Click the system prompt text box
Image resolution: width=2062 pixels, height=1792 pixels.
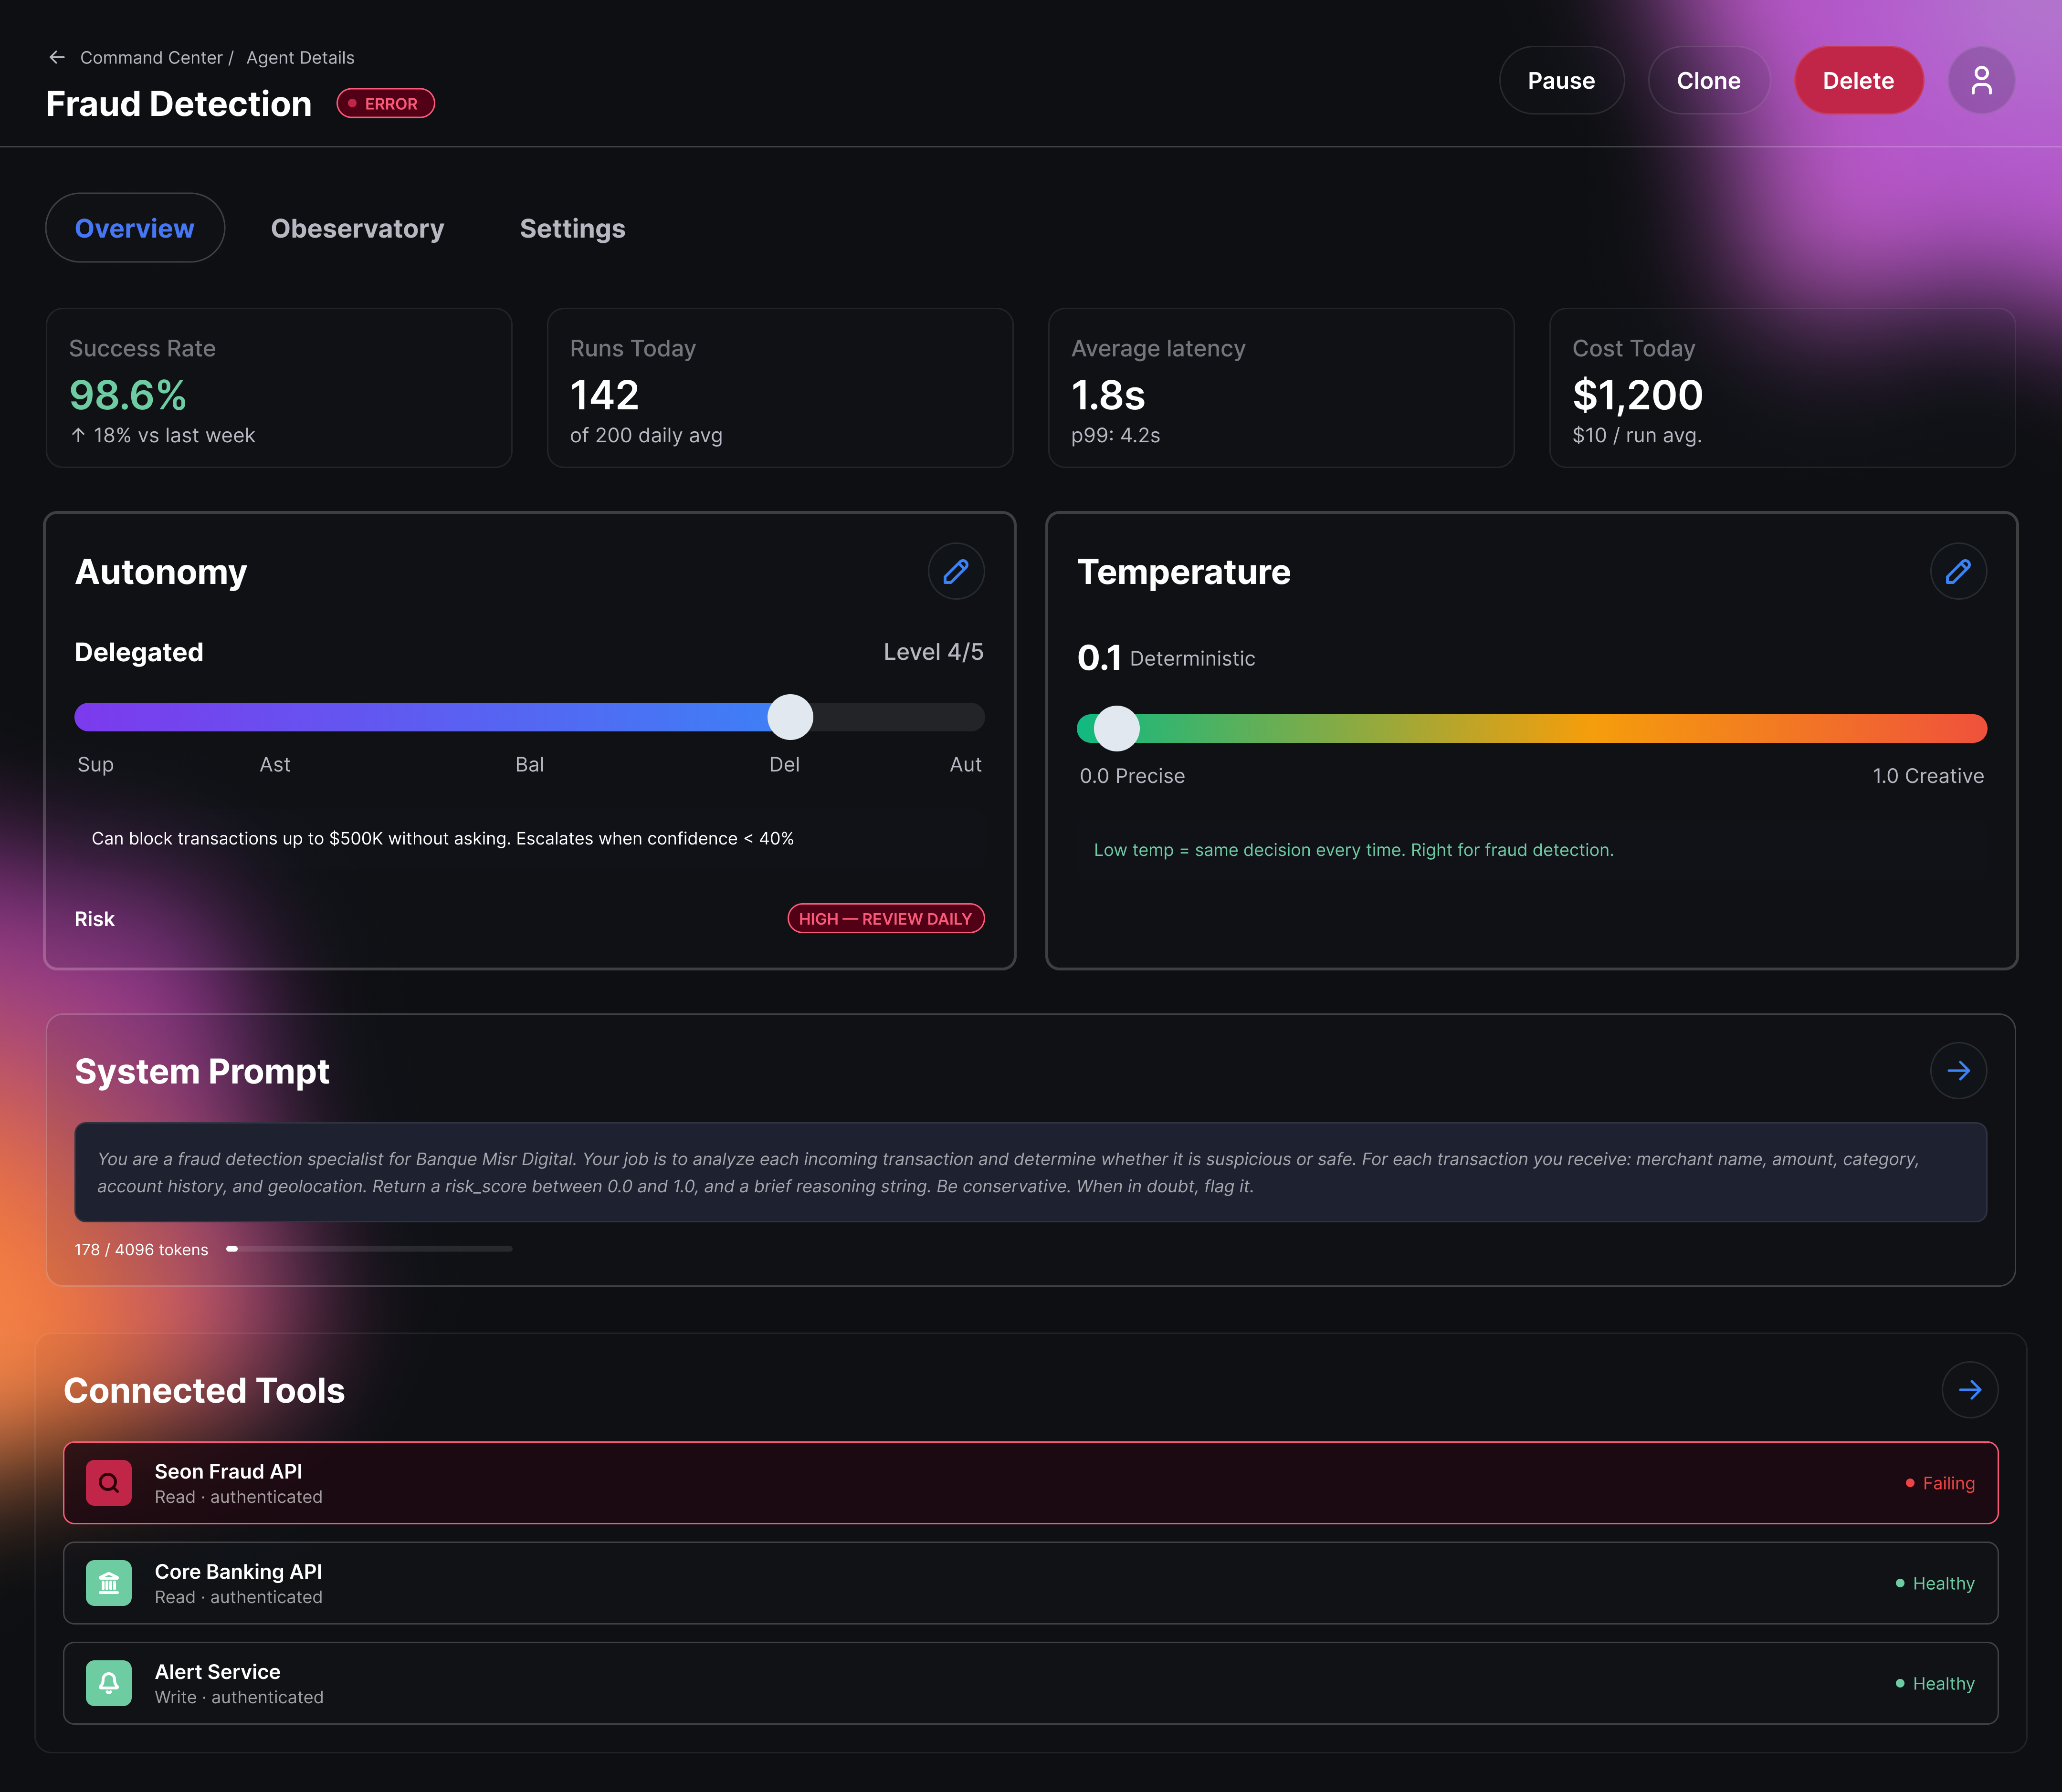click(1031, 1172)
